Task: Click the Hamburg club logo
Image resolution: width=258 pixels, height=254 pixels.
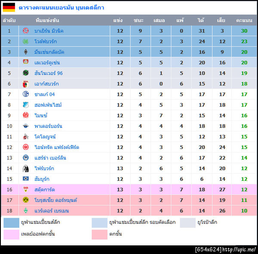Action: pyautogui.click(x=26, y=179)
